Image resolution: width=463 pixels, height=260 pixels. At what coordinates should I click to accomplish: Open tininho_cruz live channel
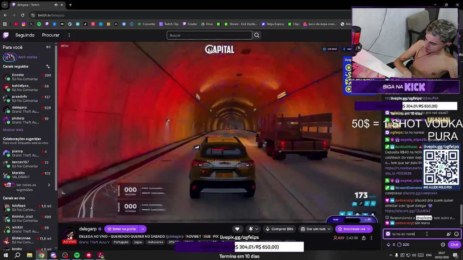coord(27,218)
